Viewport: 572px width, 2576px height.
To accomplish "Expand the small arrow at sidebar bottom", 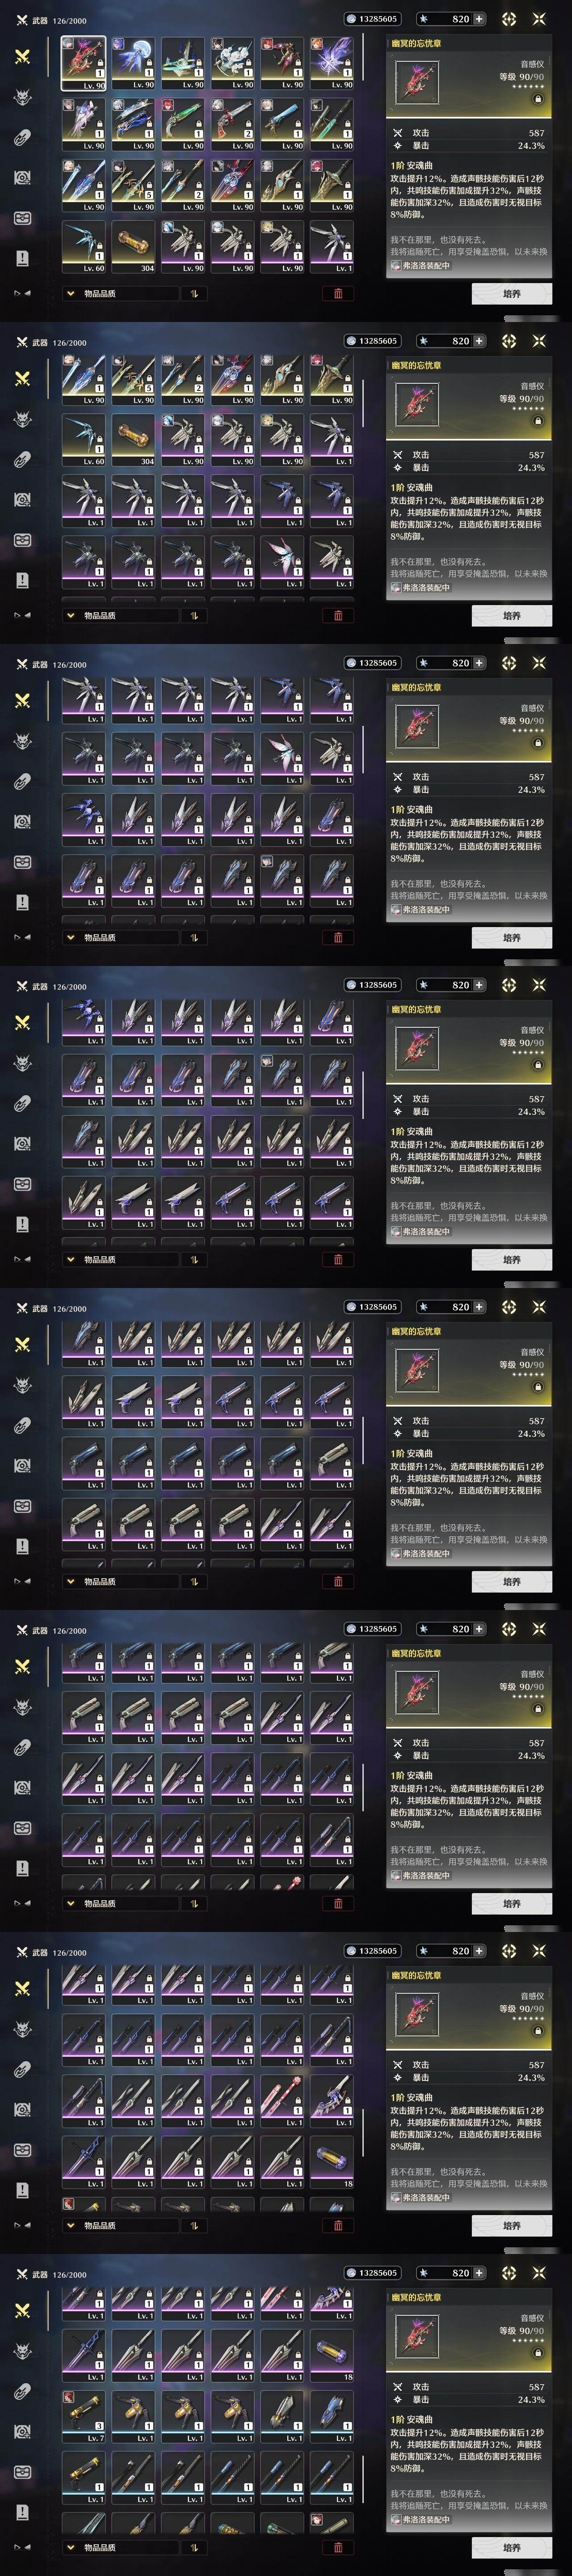I will 22,293.
